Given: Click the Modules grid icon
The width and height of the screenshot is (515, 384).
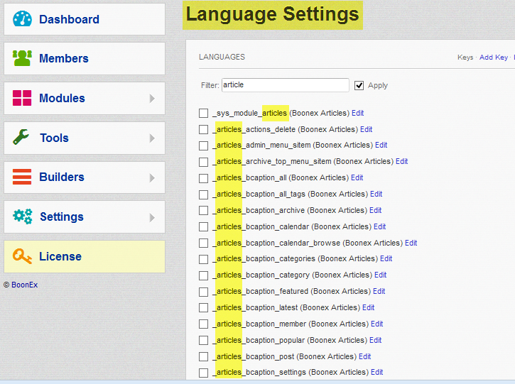Looking at the screenshot, I should point(23,98).
